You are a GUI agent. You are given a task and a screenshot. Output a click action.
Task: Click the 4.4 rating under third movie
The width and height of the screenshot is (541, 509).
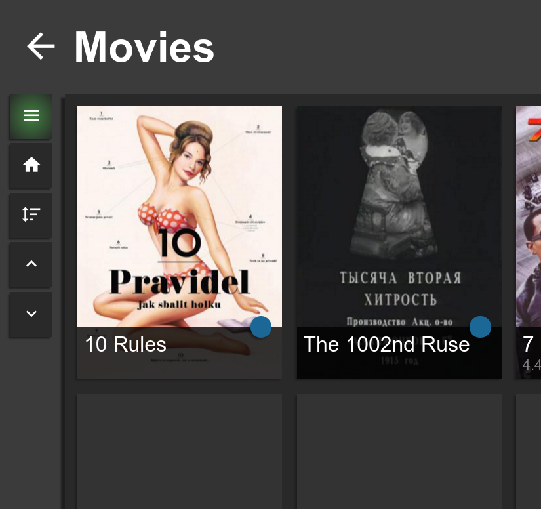click(531, 365)
